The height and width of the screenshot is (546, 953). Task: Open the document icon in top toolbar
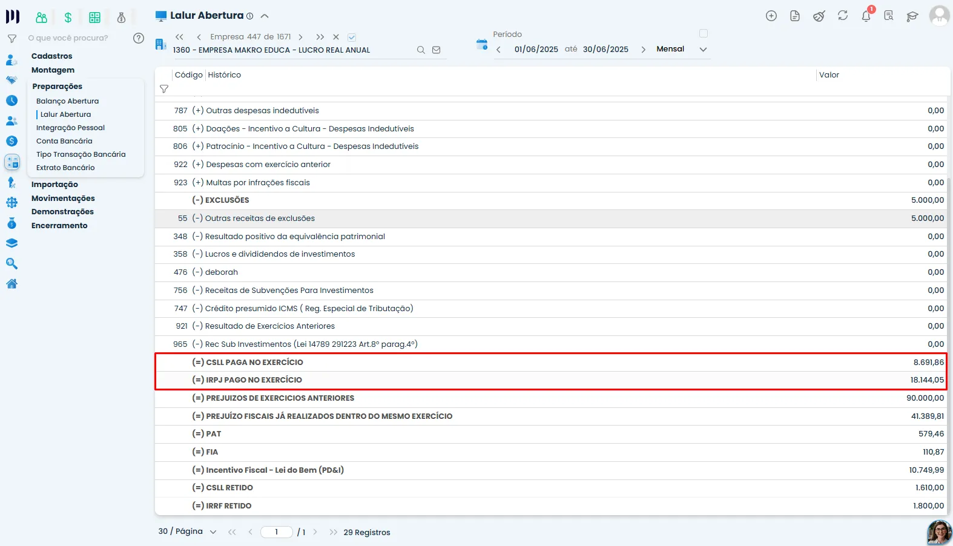(795, 16)
